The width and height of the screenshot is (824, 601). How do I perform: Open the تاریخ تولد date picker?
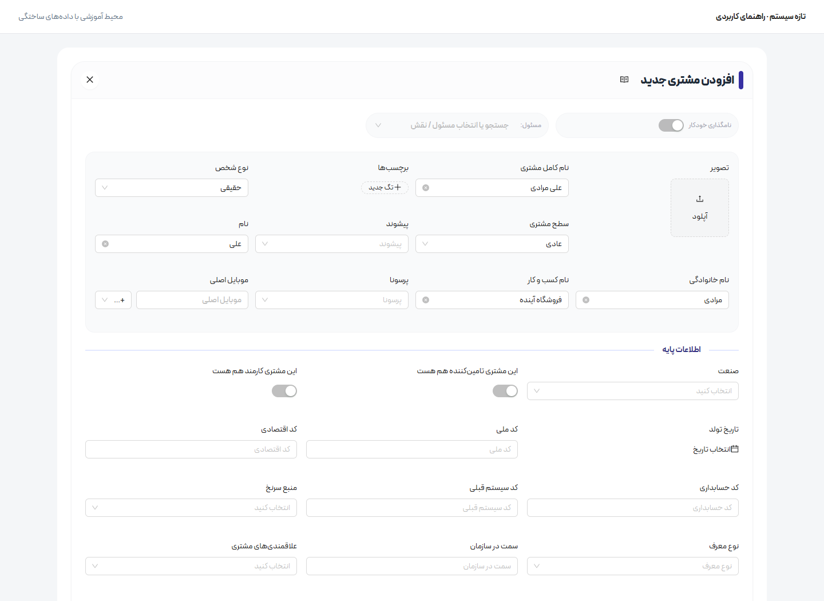click(x=716, y=449)
